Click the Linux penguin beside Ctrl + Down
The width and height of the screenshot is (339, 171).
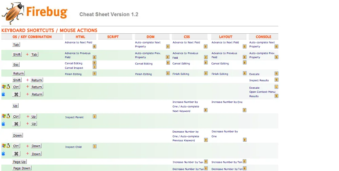[x=8, y=146]
